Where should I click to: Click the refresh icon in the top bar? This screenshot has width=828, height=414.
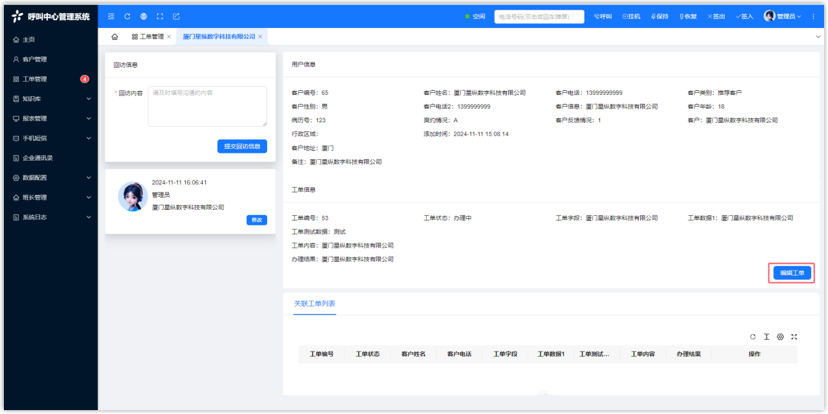tap(127, 16)
